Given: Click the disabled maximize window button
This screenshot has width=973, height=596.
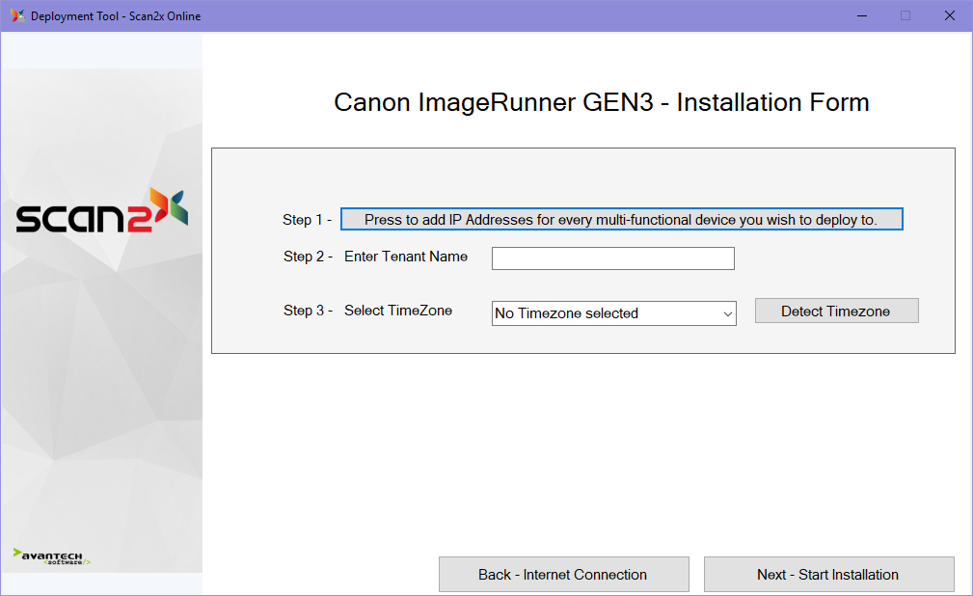Looking at the screenshot, I should (x=905, y=15).
